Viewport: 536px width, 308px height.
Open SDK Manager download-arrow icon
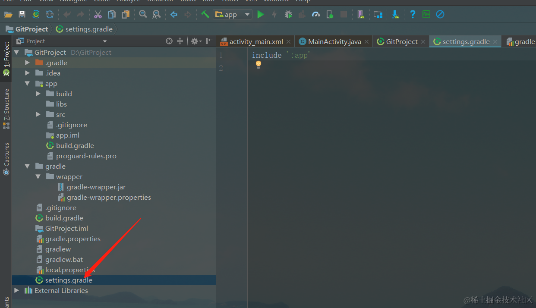pos(395,15)
